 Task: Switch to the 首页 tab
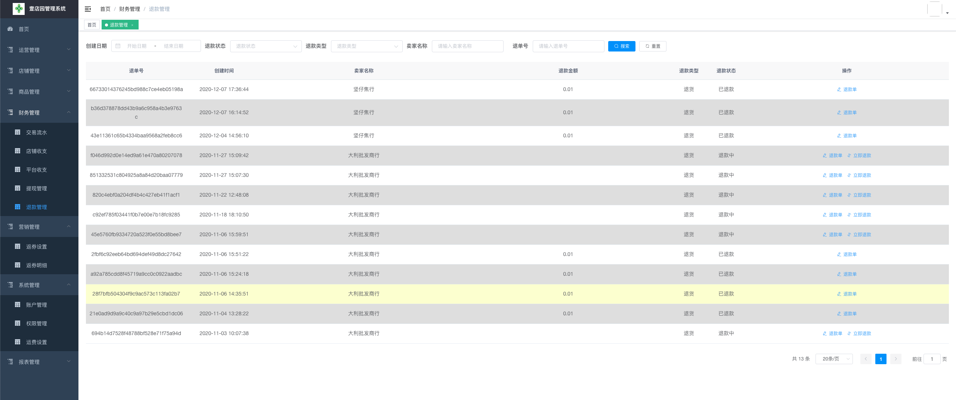pos(92,25)
